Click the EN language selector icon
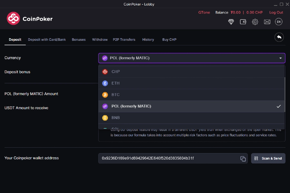290x193 pixels. pyautogui.click(x=279, y=22)
